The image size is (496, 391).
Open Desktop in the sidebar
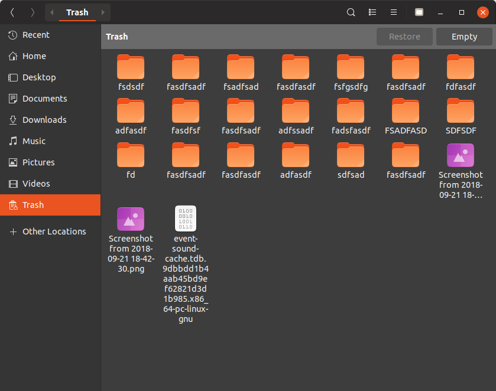pyautogui.click(x=50, y=77)
